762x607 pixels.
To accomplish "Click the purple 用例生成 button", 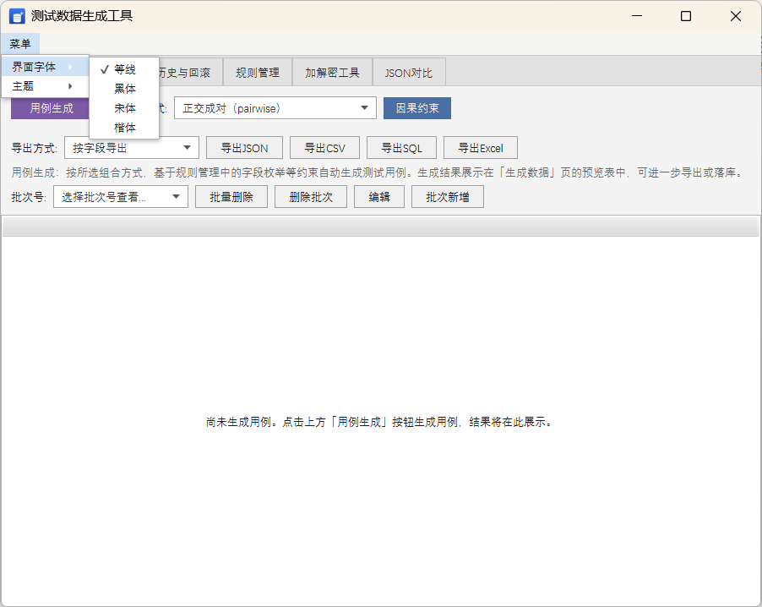I will click(51, 108).
